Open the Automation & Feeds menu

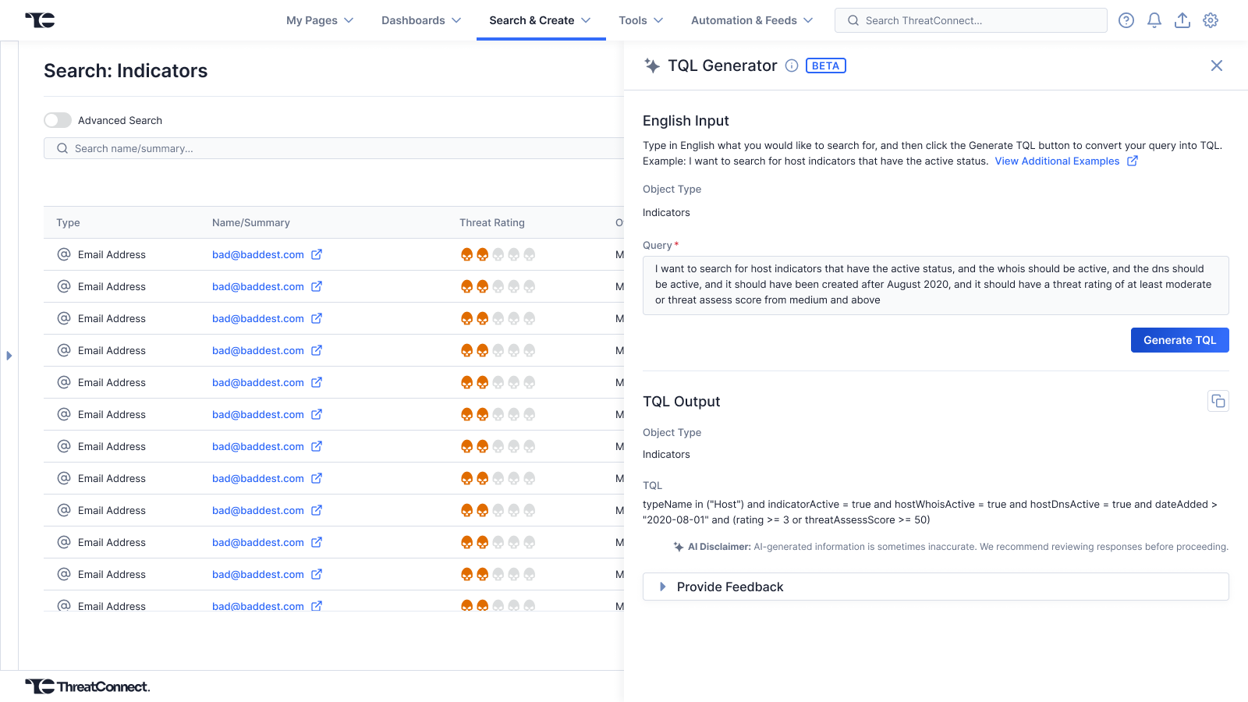751,20
